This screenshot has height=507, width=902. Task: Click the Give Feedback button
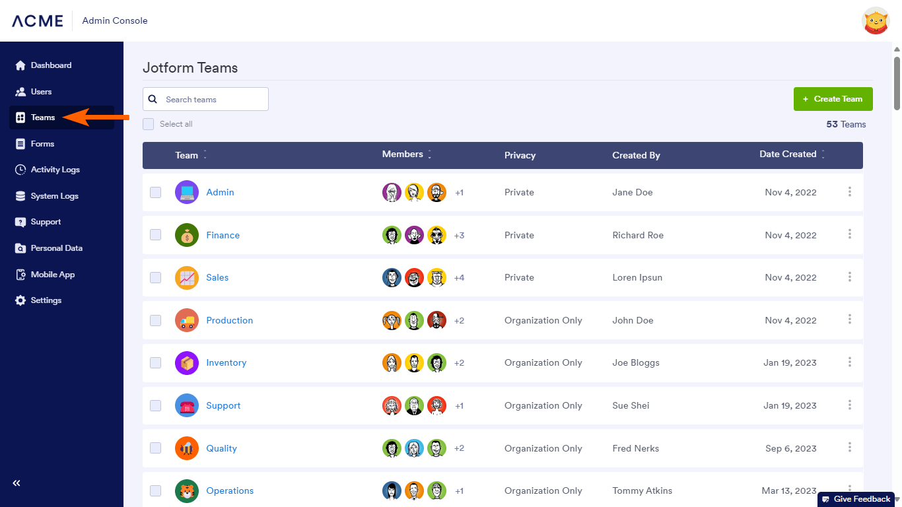coord(856,499)
